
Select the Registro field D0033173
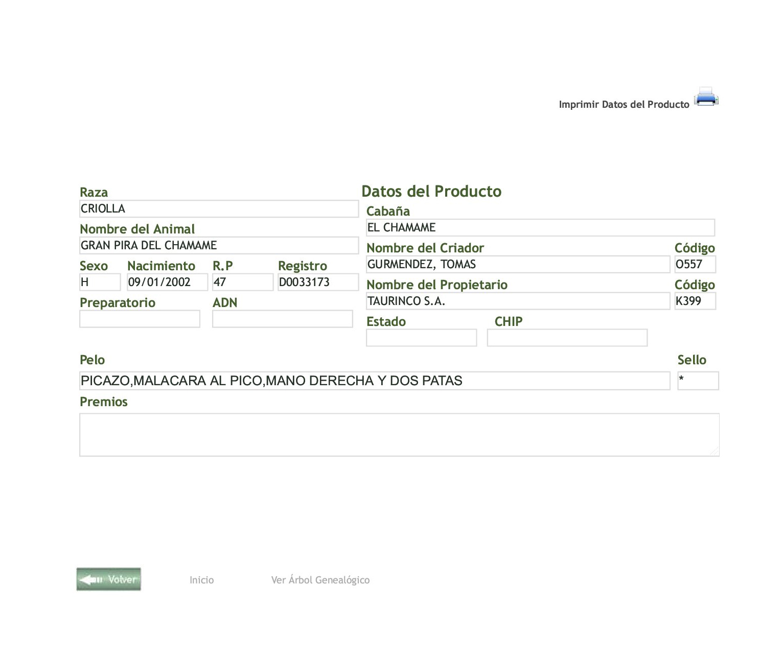[318, 283]
